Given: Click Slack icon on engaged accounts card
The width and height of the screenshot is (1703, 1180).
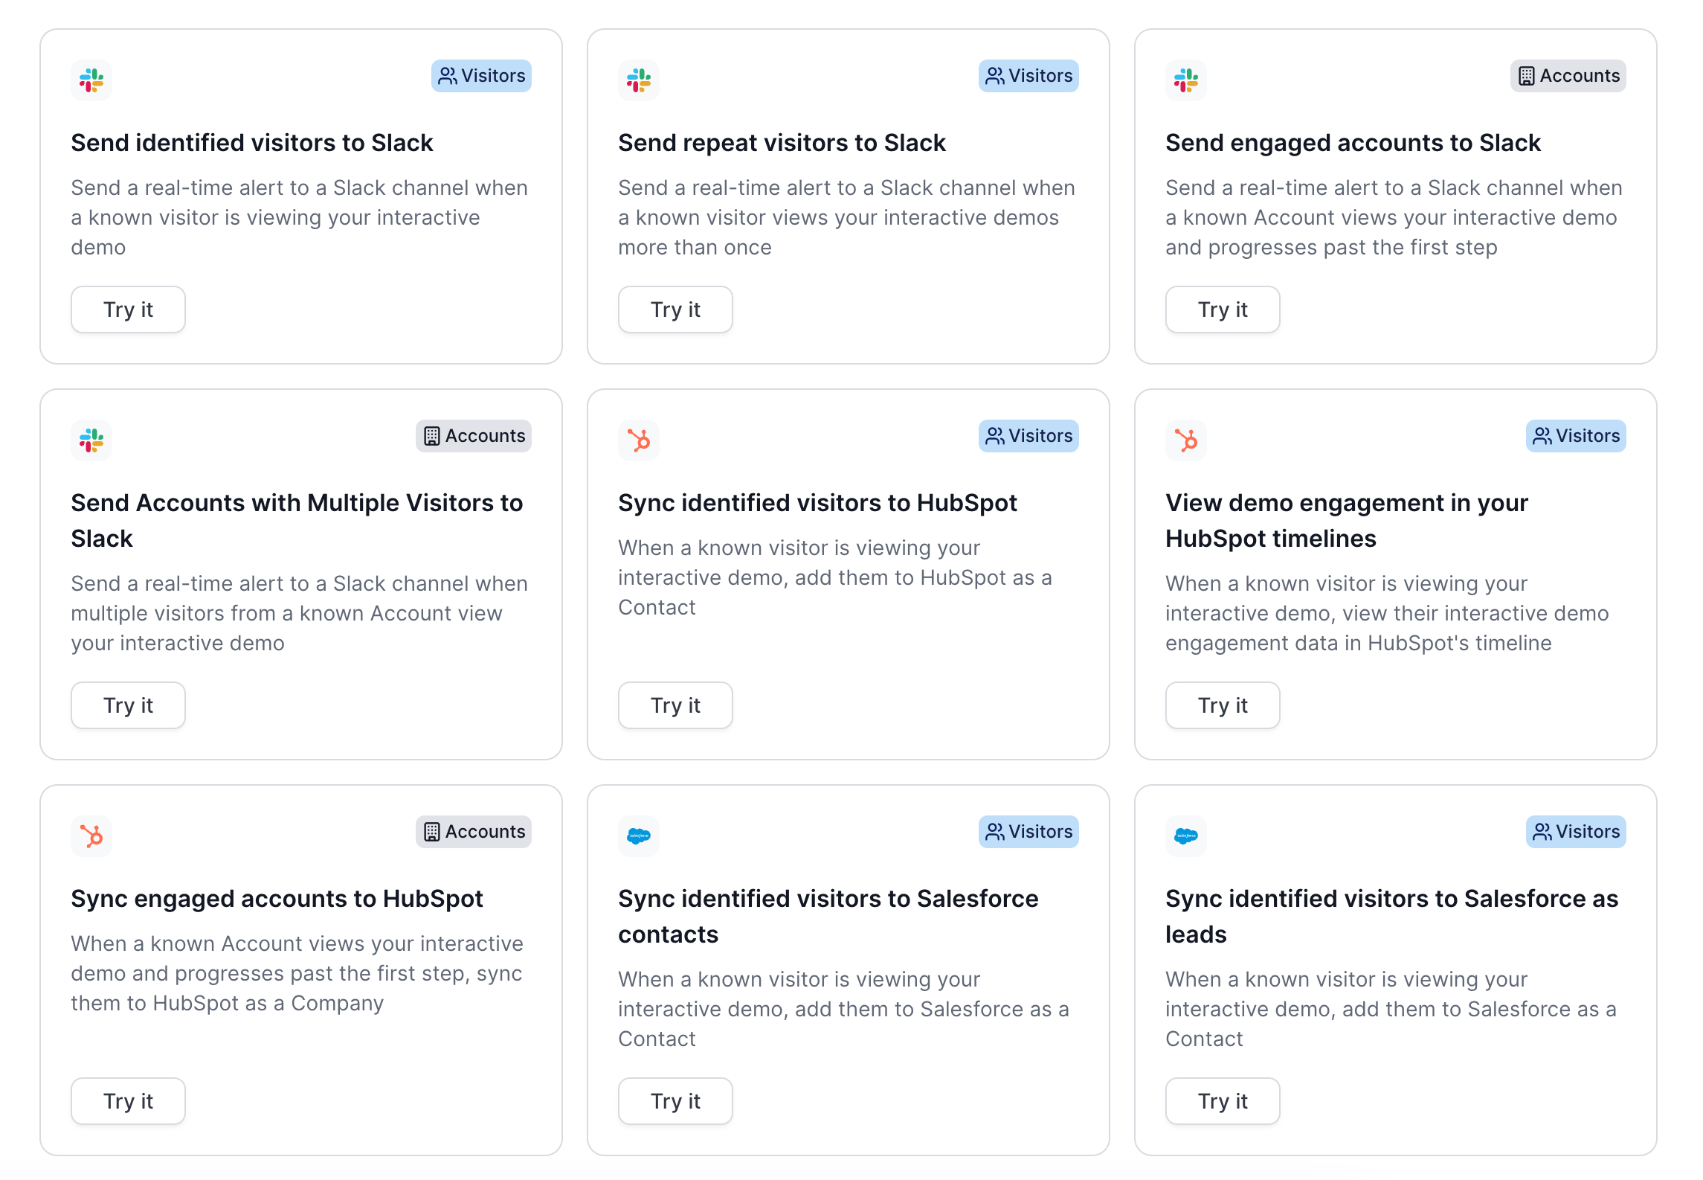Looking at the screenshot, I should (x=1186, y=80).
